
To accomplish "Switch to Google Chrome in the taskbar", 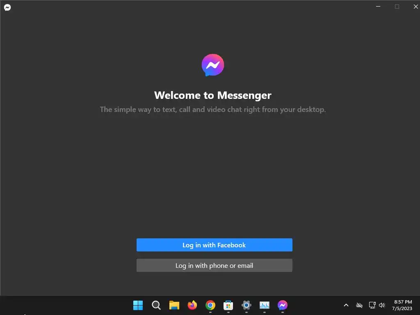I will 210,305.
